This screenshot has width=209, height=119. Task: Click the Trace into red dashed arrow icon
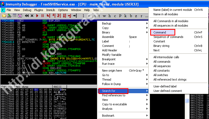click(x=59, y=16)
